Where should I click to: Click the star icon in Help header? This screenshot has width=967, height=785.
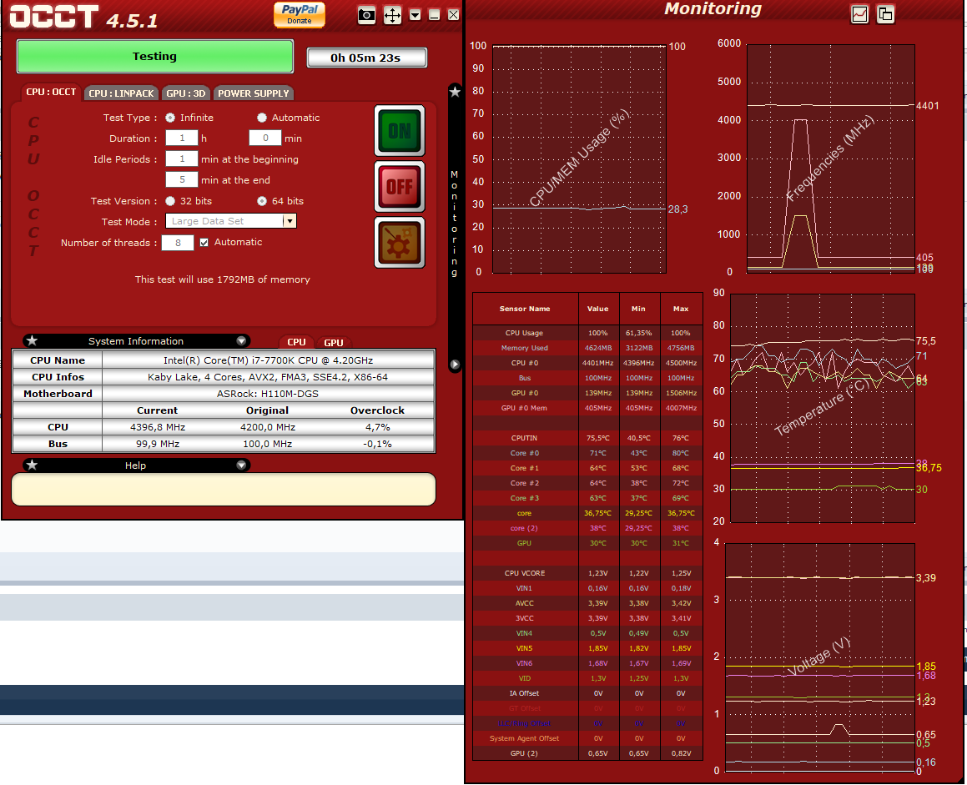pyautogui.click(x=32, y=465)
